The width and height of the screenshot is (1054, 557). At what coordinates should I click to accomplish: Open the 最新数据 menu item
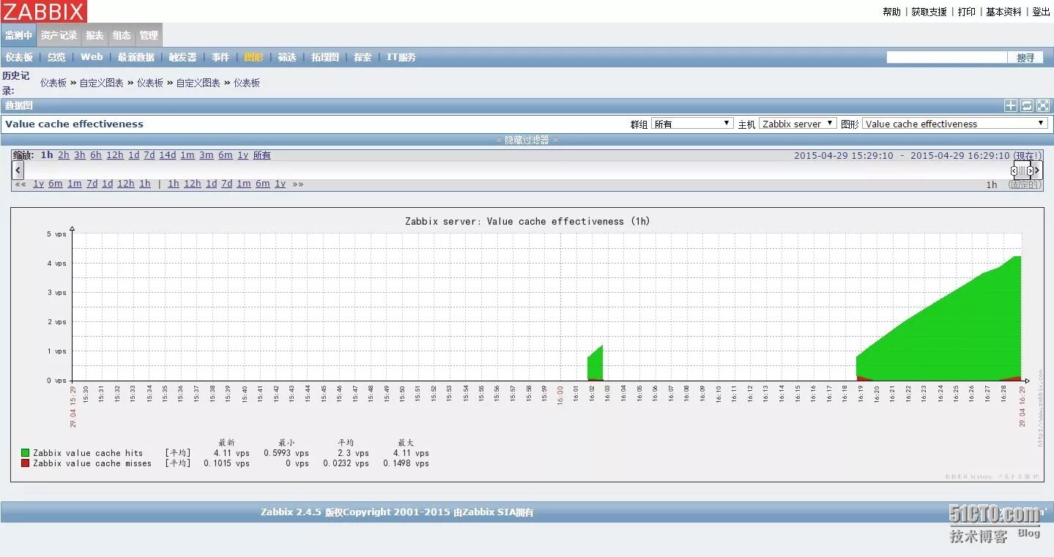136,56
